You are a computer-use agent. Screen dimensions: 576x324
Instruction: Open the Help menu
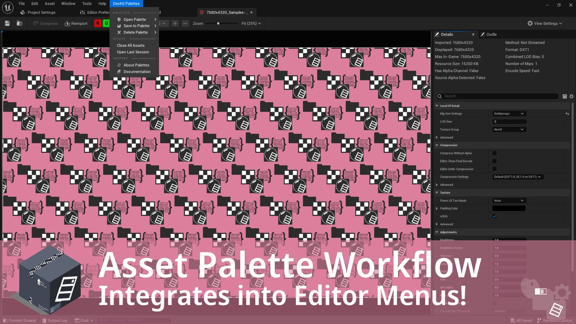(103, 4)
